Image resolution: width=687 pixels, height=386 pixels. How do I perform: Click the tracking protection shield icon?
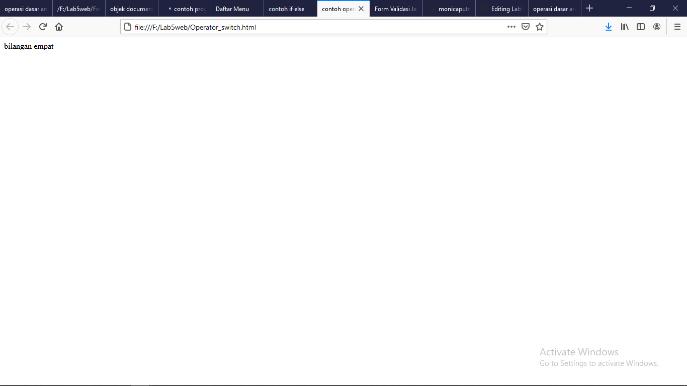coord(526,27)
